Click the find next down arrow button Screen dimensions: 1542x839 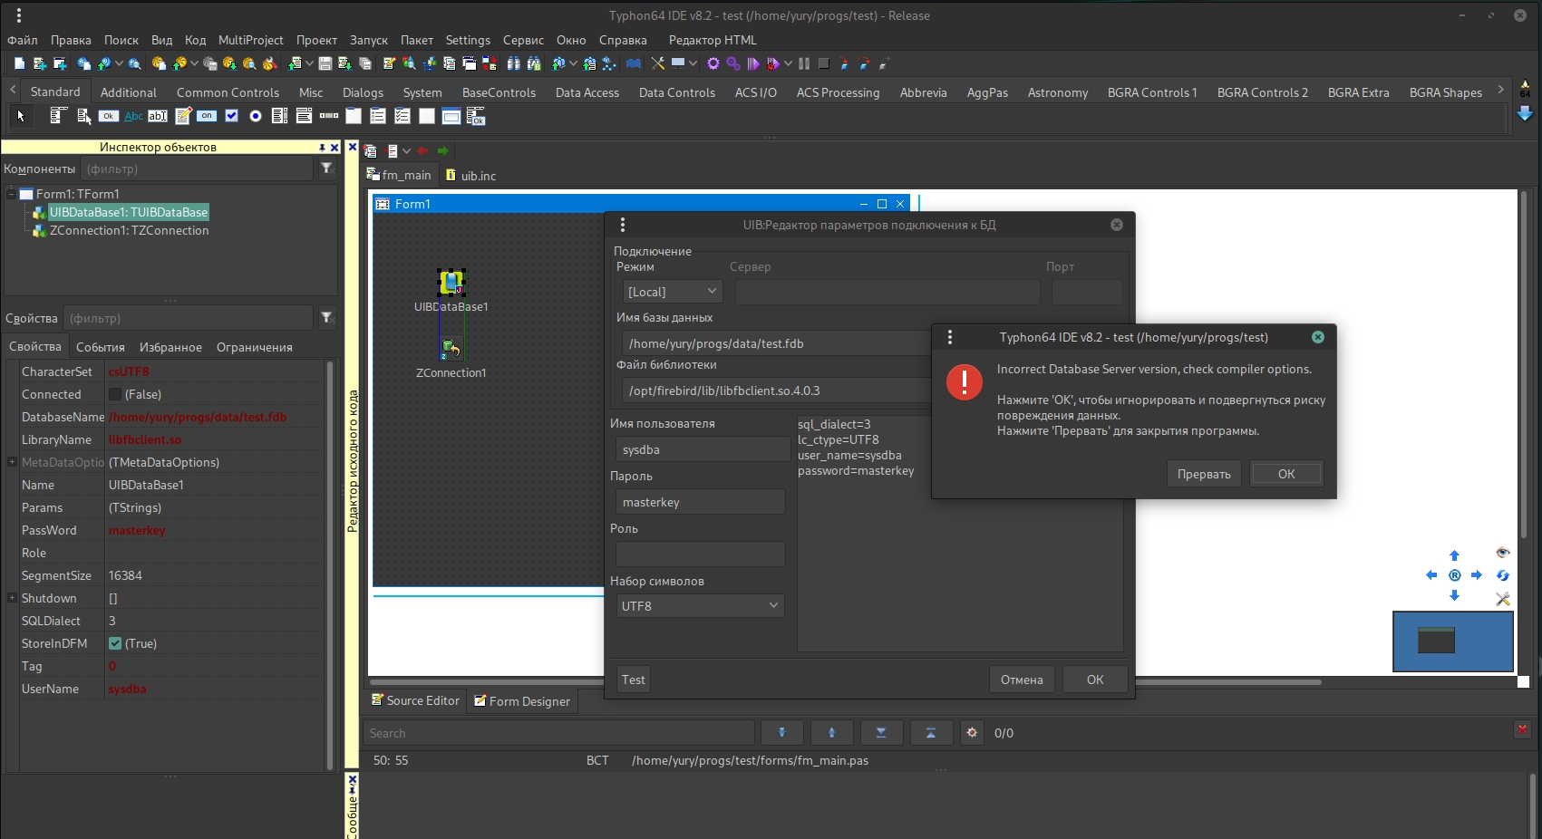pyautogui.click(x=781, y=732)
